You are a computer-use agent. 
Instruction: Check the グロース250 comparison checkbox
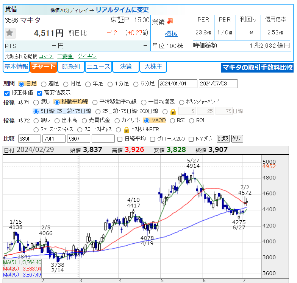point(152,139)
